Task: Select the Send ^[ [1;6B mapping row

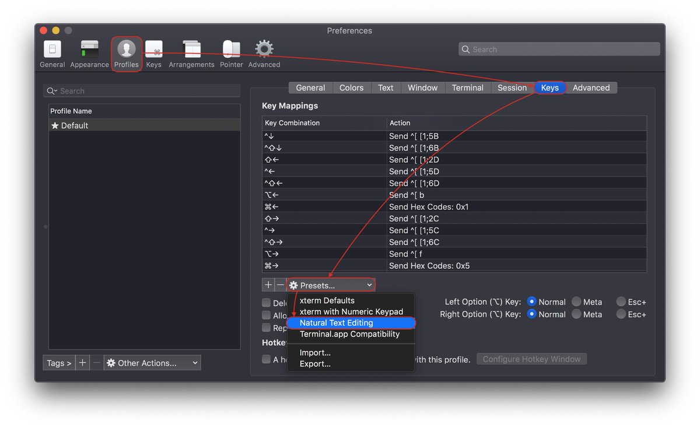Action: click(x=454, y=148)
